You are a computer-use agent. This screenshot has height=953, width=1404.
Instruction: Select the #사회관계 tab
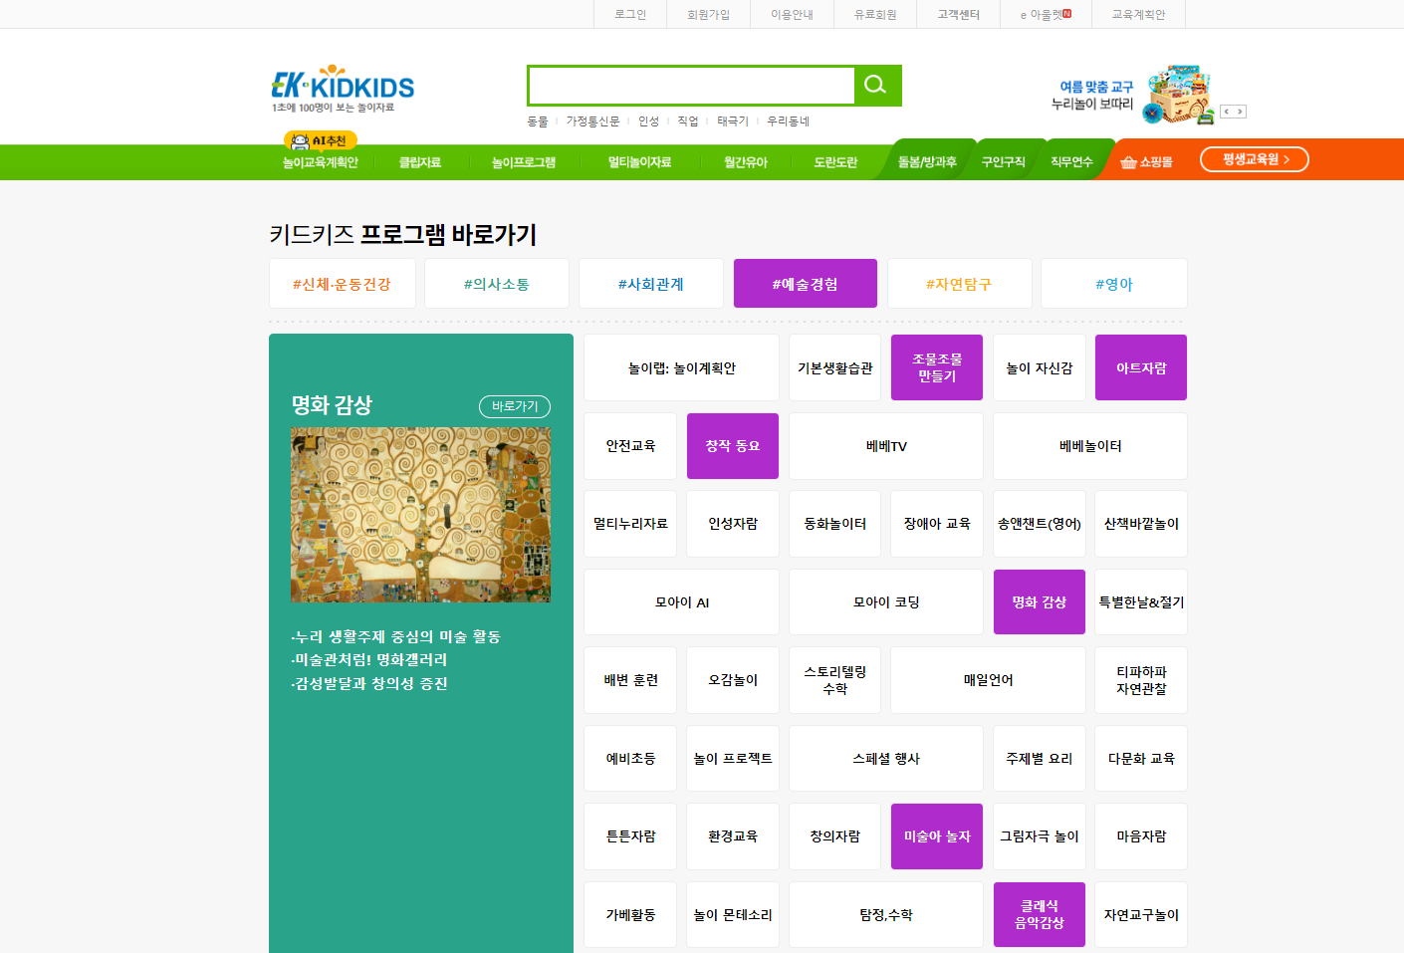(x=651, y=284)
